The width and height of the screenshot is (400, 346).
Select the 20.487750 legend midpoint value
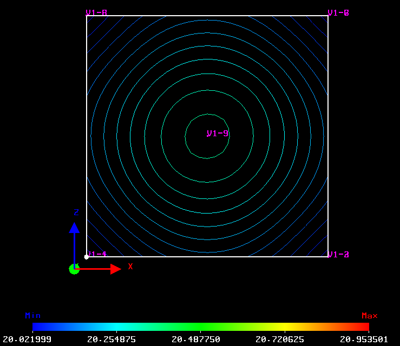coord(195,340)
